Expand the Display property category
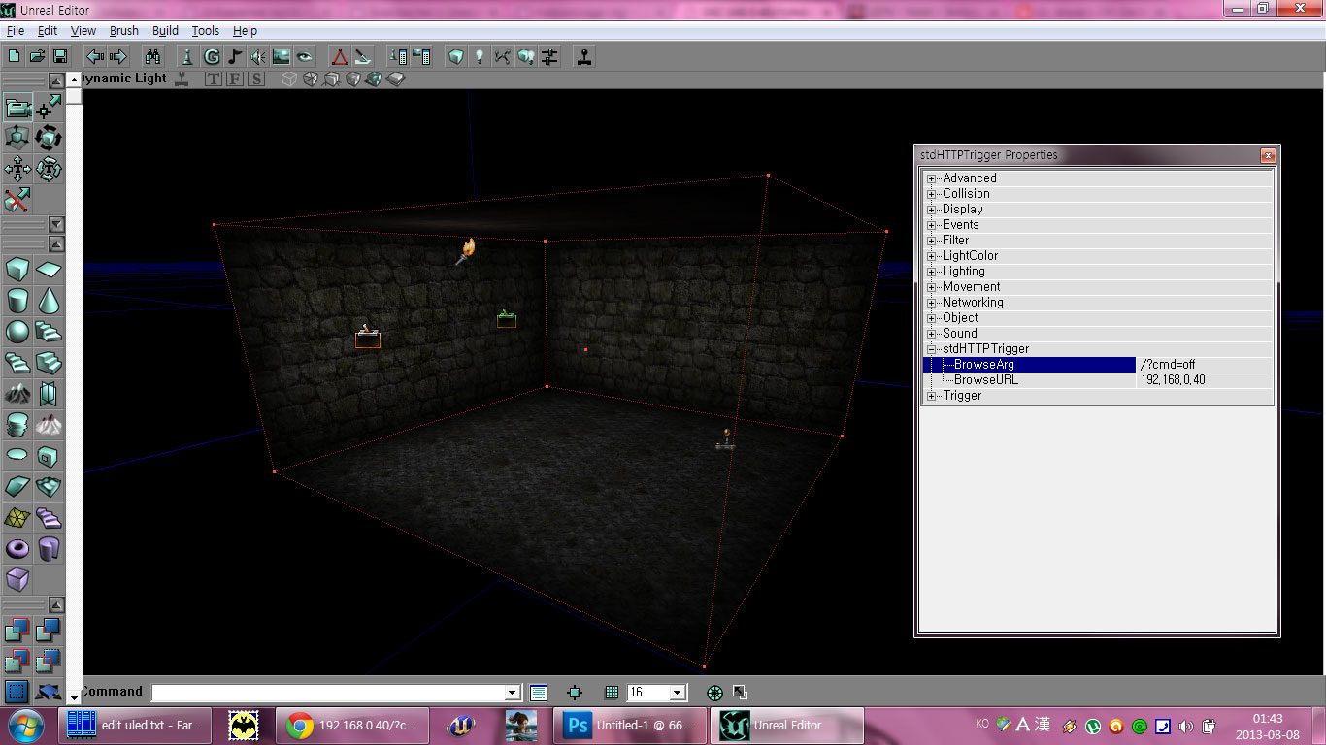 (x=932, y=210)
